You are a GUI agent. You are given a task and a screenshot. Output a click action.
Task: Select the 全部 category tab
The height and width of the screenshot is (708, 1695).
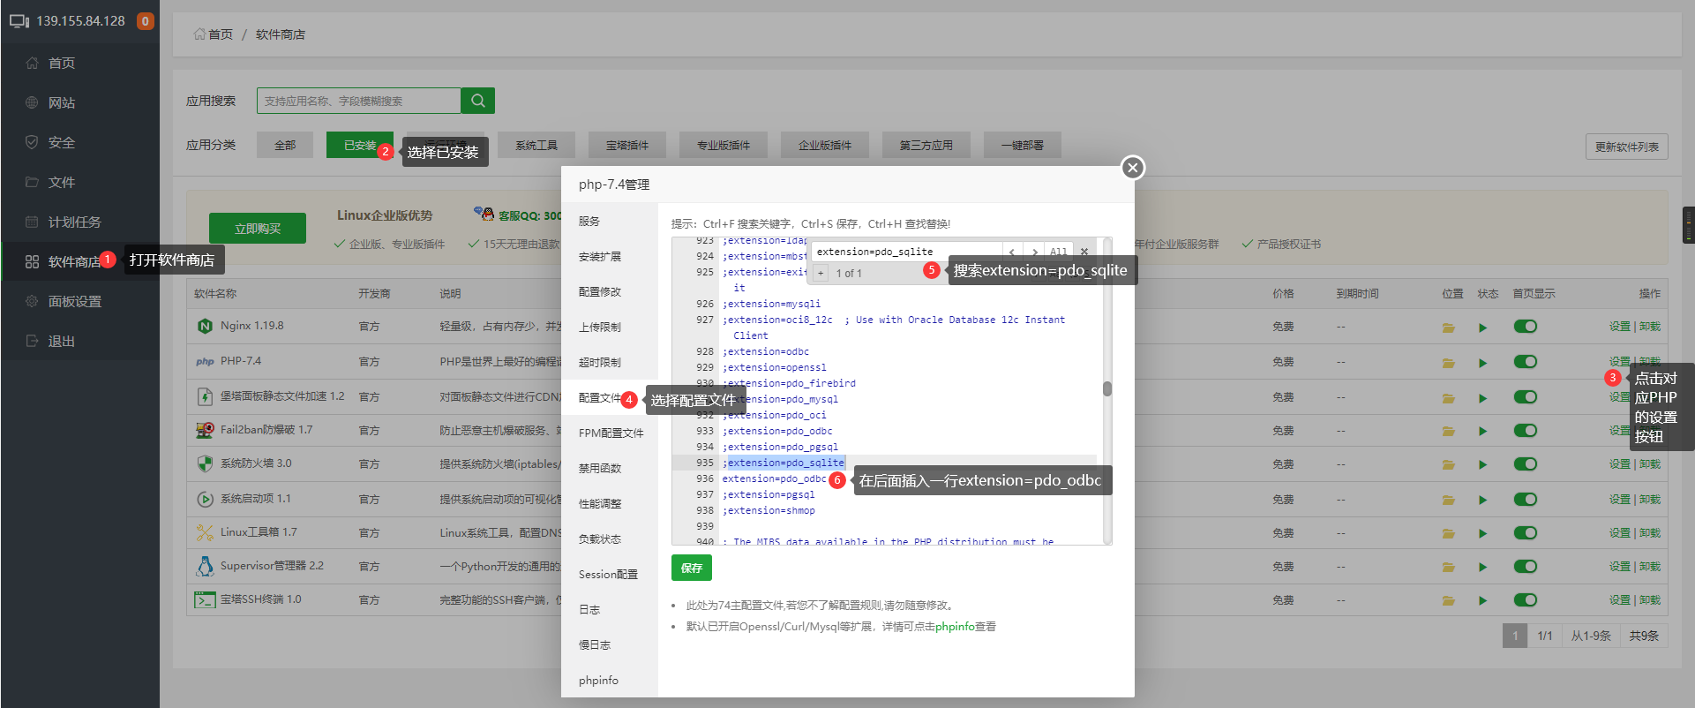pyautogui.click(x=285, y=145)
